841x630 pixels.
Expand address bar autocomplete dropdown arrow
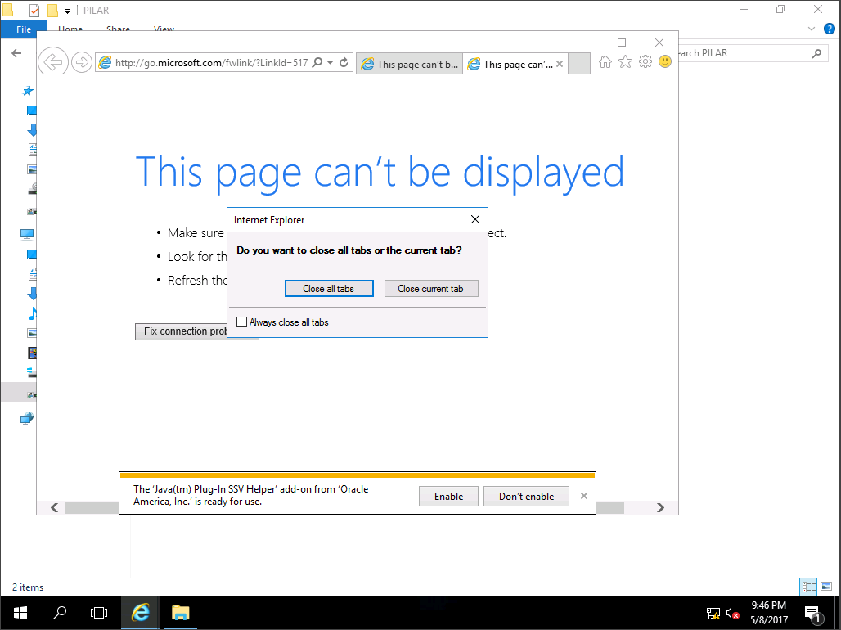tap(331, 62)
